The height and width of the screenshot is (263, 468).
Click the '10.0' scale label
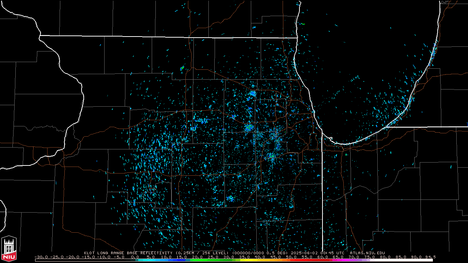[x=166, y=257]
